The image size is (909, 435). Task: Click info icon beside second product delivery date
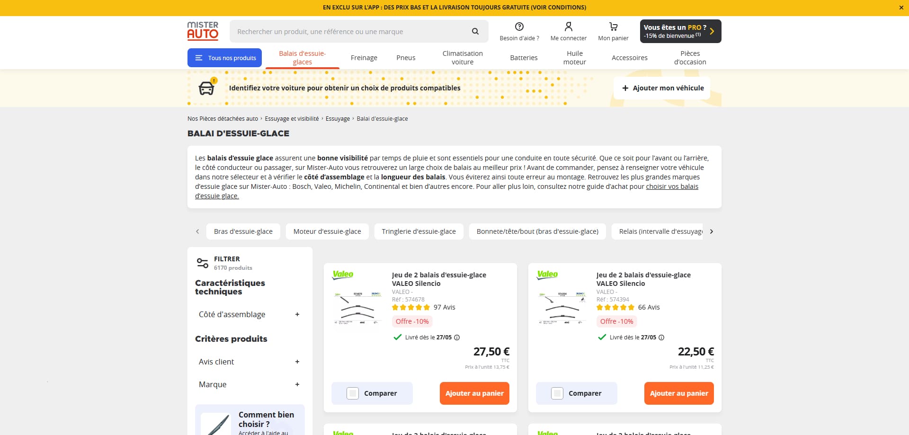pos(661,337)
